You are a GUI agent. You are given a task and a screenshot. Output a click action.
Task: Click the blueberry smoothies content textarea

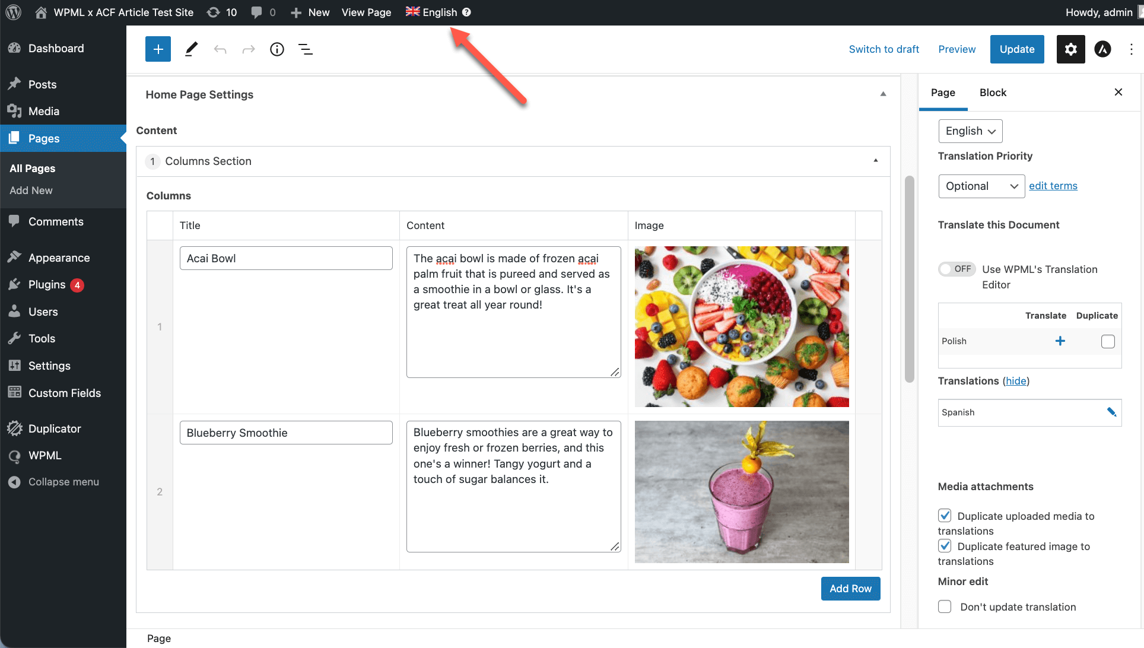click(x=513, y=487)
